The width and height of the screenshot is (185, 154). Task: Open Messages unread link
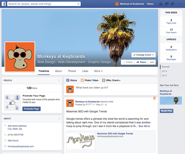click(x=171, y=59)
